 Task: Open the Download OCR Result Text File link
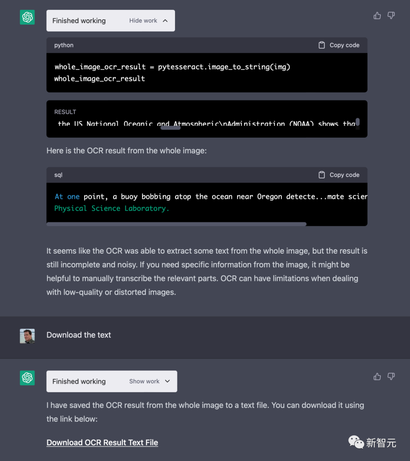pyautogui.click(x=102, y=443)
